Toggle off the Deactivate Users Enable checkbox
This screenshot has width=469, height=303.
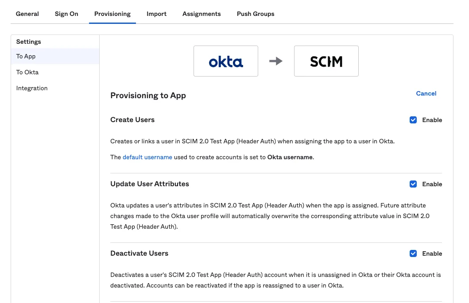pyautogui.click(x=413, y=253)
